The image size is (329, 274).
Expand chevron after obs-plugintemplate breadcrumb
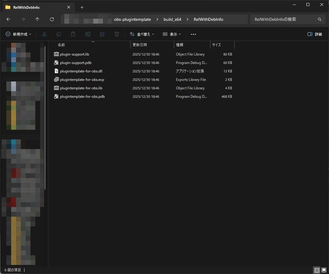coord(157,19)
